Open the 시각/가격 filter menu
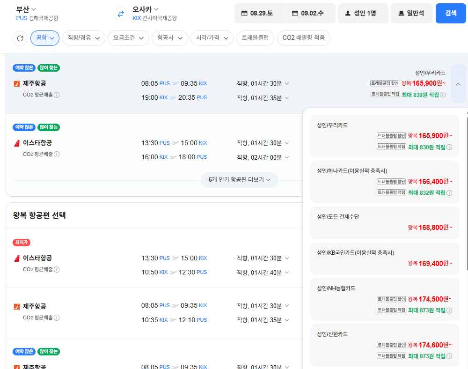Viewport: 468px width, 369px height. click(x=212, y=38)
